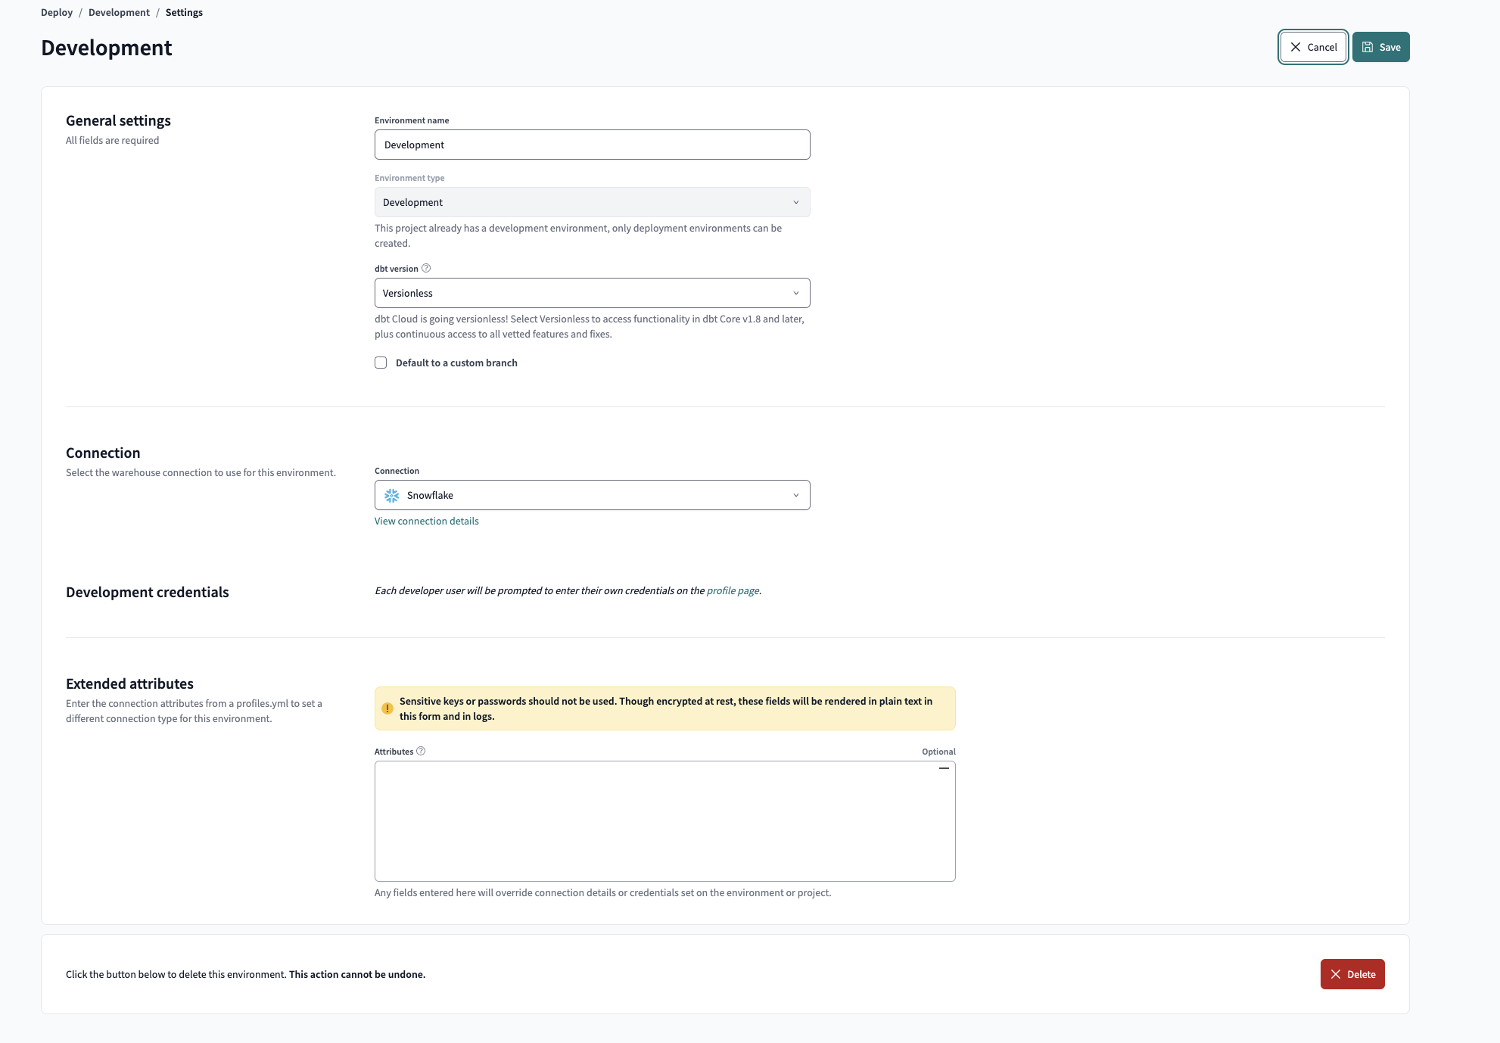Click the dbt version help icon
The image size is (1500, 1043).
[426, 269]
